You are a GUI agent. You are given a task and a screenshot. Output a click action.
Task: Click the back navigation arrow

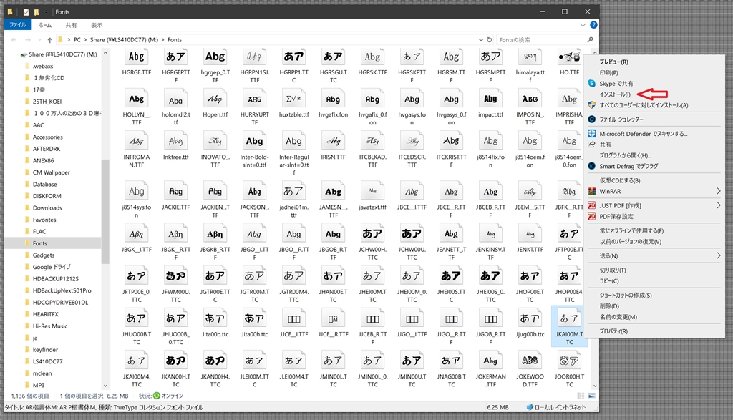(14, 40)
